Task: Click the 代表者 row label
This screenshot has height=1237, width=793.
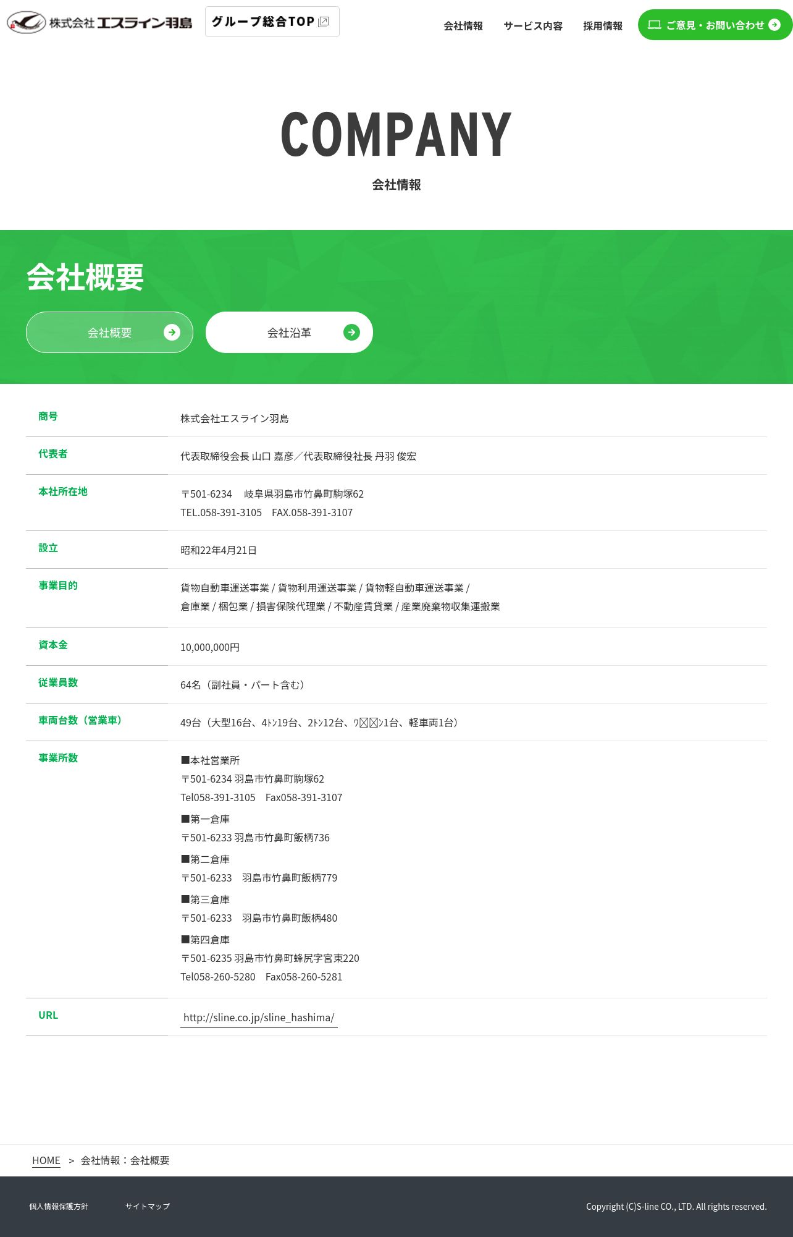Action: (x=53, y=454)
